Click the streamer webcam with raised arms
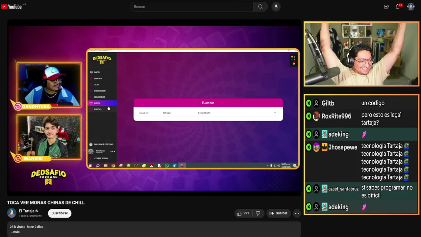 (x=361, y=54)
